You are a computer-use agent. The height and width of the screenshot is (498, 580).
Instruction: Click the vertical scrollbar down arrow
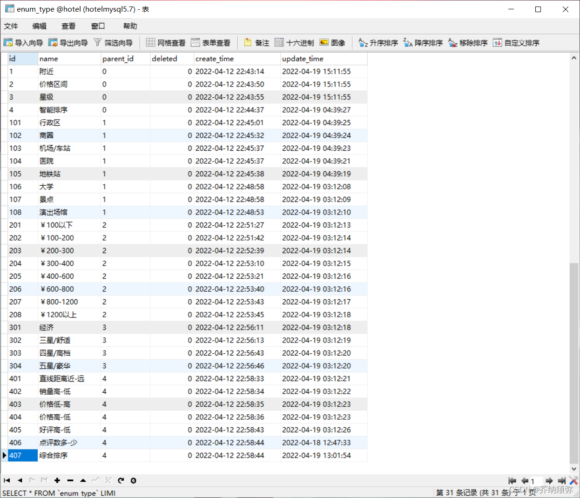click(x=574, y=469)
